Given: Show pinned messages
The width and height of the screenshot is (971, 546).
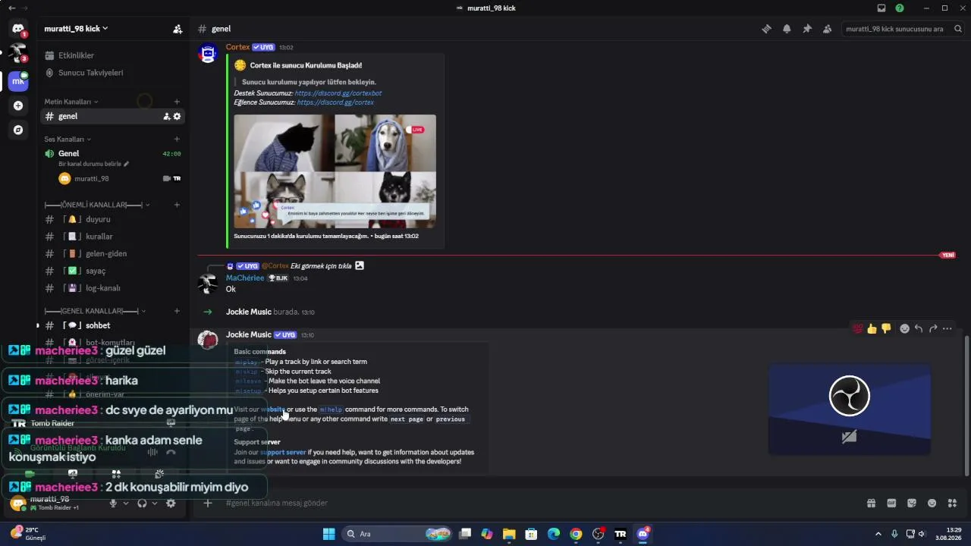Looking at the screenshot, I should [x=807, y=29].
